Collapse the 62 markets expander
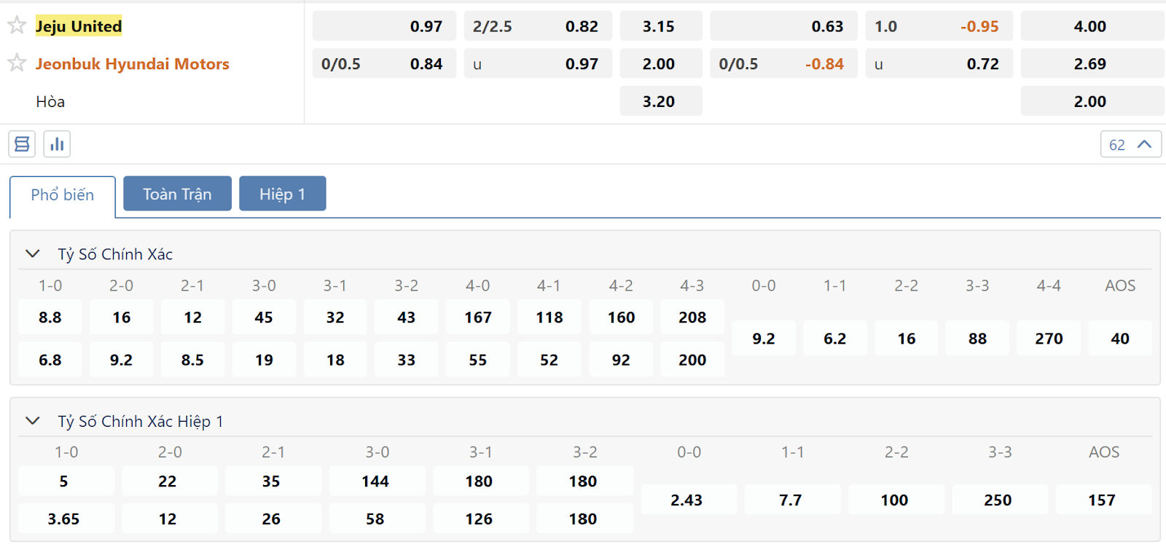The height and width of the screenshot is (547, 1166). [x=1130, y=144]
